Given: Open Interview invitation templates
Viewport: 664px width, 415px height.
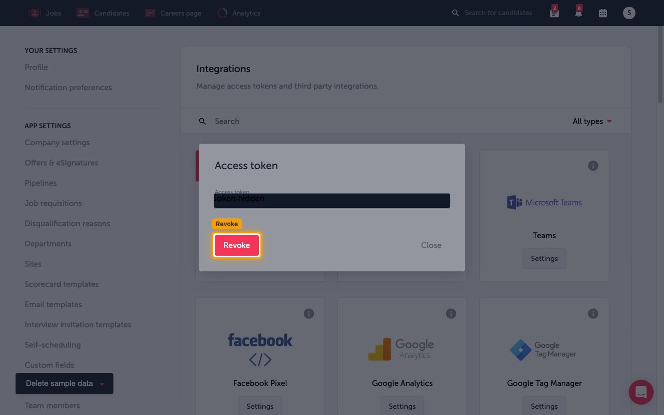Looking at the screenshot, I should [x=78, y=325].
